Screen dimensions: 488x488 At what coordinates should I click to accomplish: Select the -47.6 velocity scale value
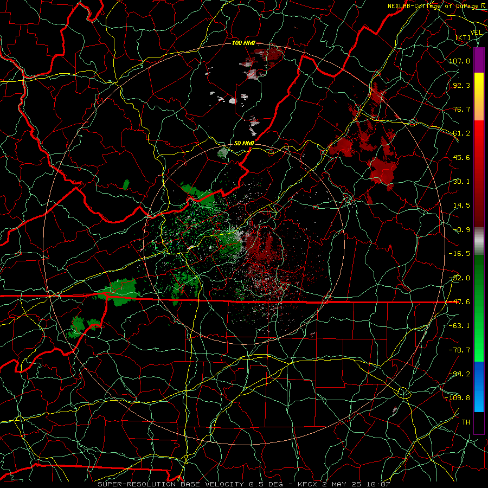click(459, 302)
